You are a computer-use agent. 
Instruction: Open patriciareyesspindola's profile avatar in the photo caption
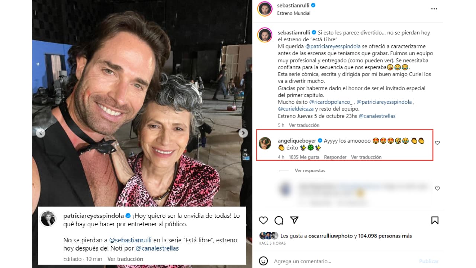point(48,218)
